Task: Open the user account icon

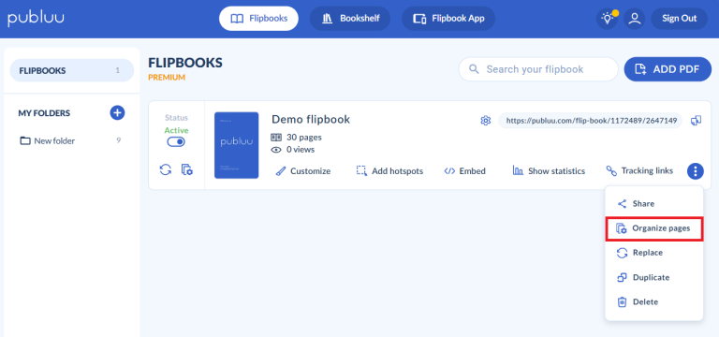Action: click(x=634, y=19)
